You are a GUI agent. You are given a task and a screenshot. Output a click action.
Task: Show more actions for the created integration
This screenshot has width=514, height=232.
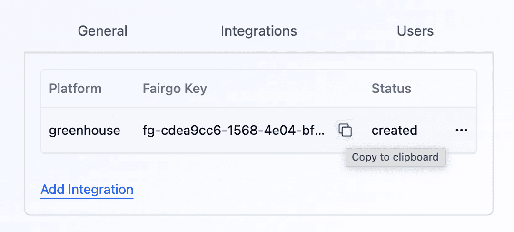(x=461, y=130)
